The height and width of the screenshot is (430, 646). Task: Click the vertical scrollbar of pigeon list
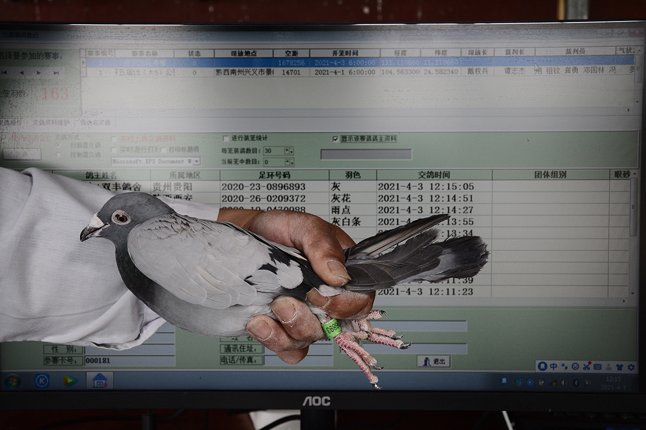pyautogui.click(x=634, y=233)
